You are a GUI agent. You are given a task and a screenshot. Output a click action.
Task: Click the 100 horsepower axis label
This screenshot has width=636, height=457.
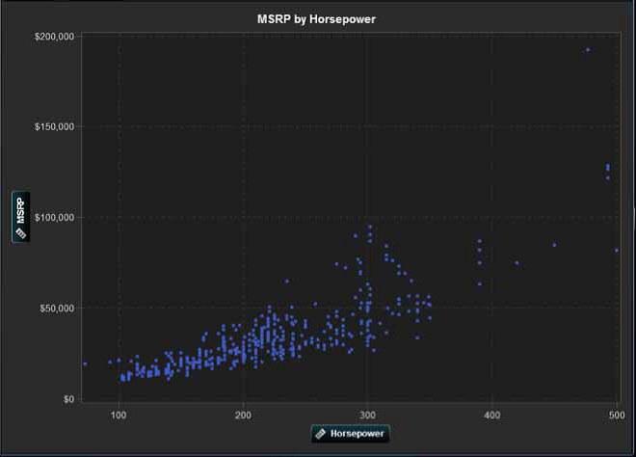pos(119,416)
